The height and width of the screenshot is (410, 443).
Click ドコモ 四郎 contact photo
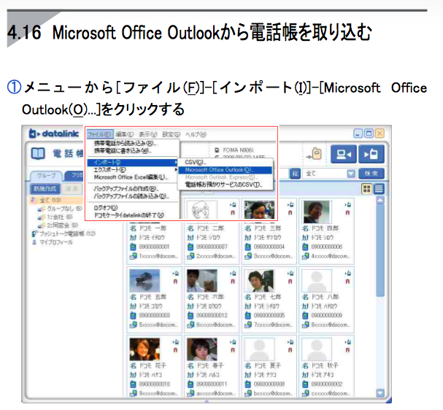(316, 212)
